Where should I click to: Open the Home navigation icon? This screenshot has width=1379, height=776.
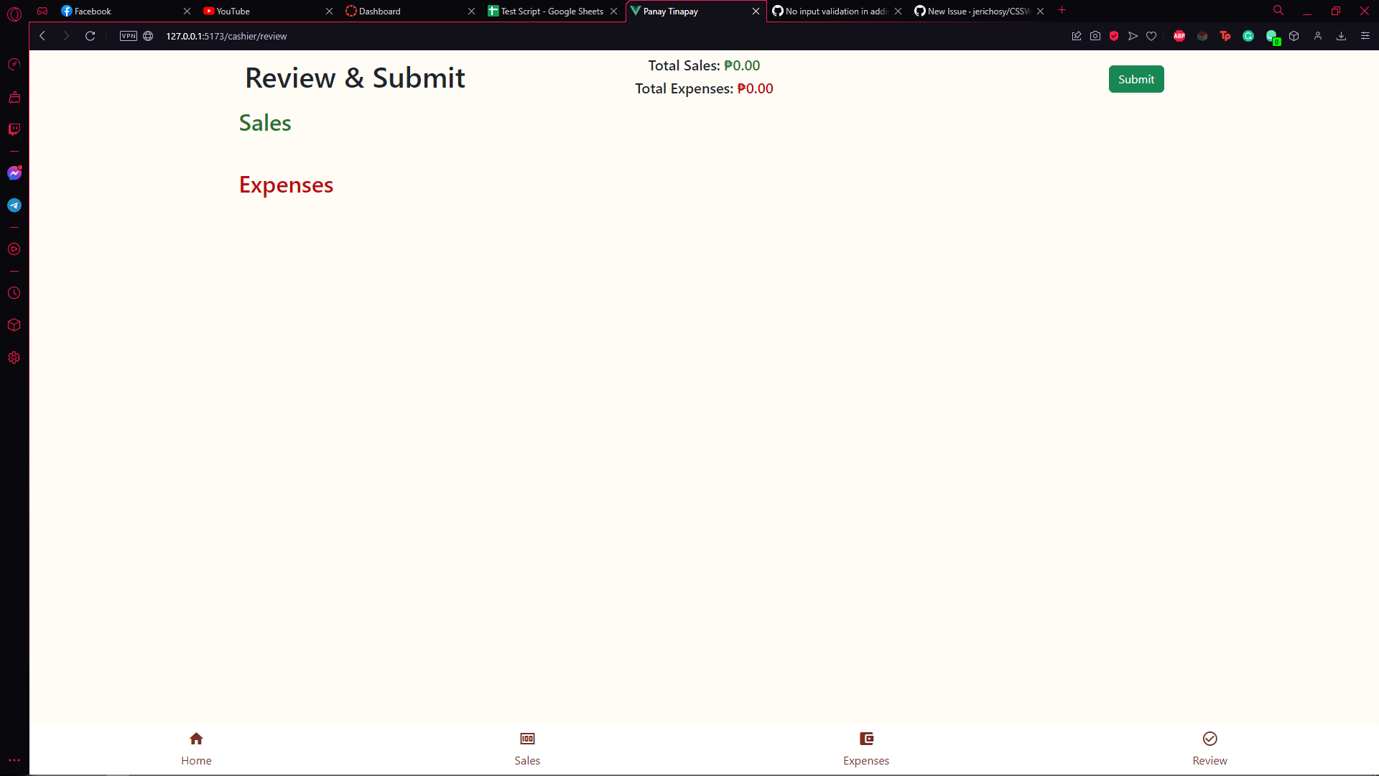click(196, 739)
